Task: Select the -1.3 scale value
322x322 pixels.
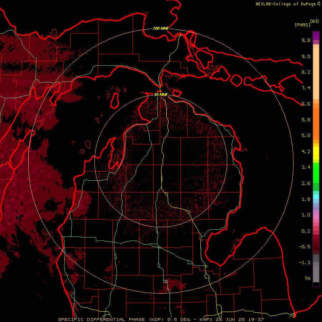Action: click(x=304, y=263)
